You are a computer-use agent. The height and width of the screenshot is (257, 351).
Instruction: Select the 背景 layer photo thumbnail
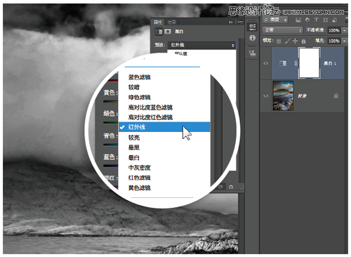(283, 95)
